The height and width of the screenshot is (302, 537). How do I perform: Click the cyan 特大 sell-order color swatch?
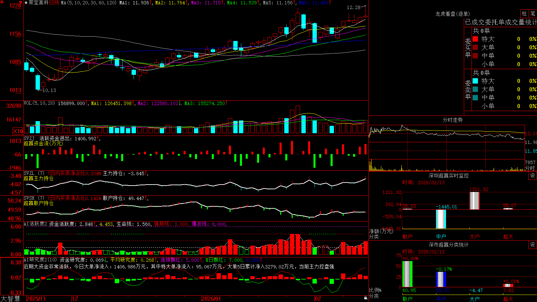click(475, 81)
